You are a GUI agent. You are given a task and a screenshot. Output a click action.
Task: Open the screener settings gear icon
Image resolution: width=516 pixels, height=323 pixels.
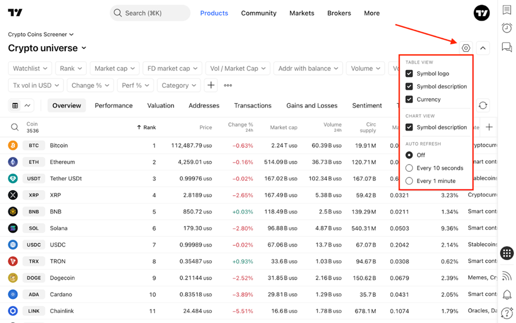(466, 49)
